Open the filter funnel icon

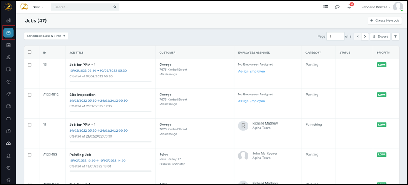tap(395, 37)
